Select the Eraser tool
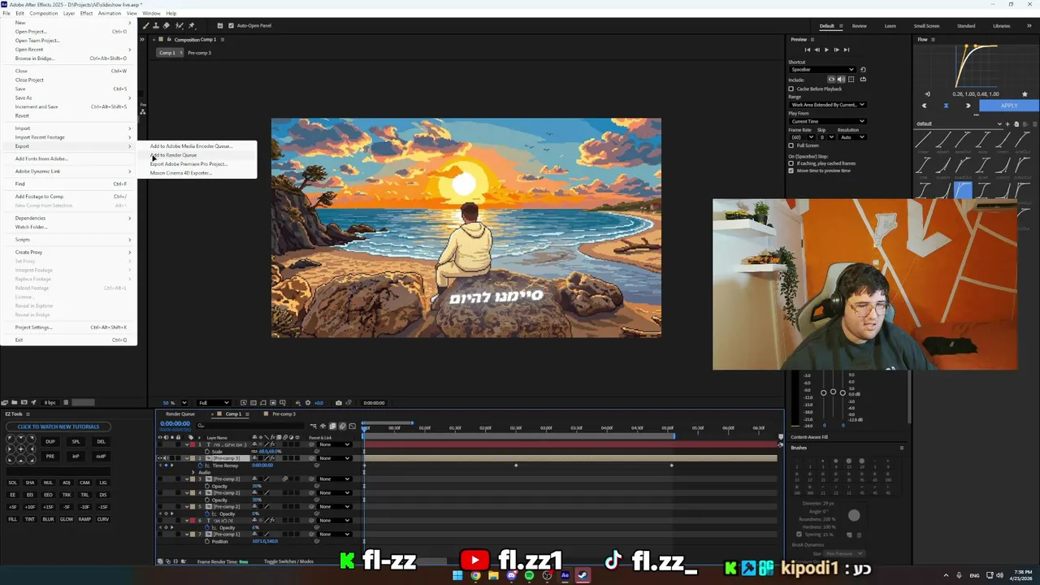 pos(166,25)
